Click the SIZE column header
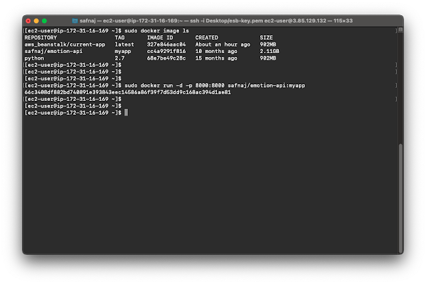Screen dimensions: 426x284 266,38
